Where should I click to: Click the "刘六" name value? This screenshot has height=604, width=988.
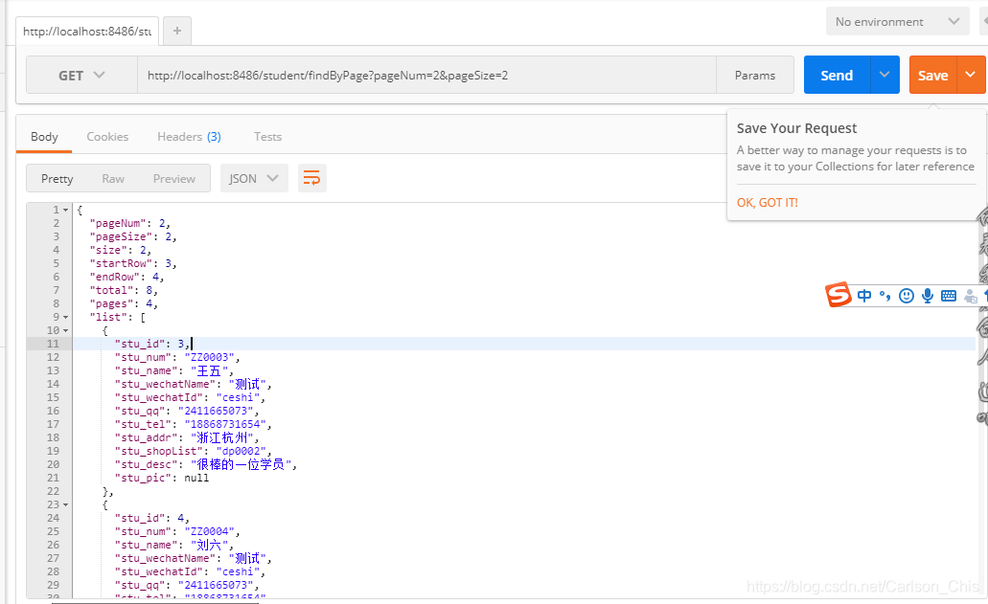pyautogui.click(x=209, y=545)
